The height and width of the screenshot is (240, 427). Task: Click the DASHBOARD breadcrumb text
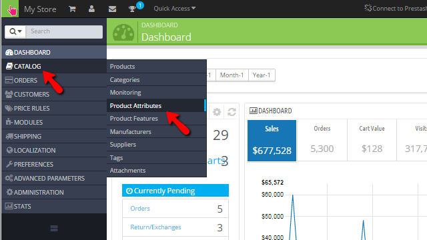(x=159, y=25)
